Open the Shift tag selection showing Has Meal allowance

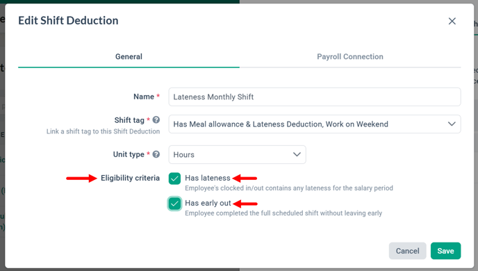[x=315, y=124]
